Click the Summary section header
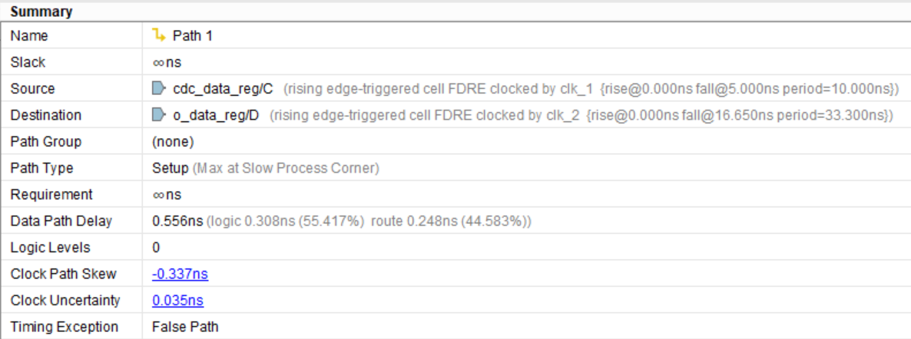The width and height of the screenshot is (911, 339). (x=41, y=12)
